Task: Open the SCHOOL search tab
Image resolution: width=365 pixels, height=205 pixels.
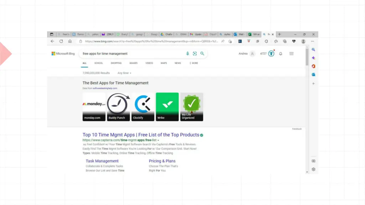Action: tap(98, 63)
